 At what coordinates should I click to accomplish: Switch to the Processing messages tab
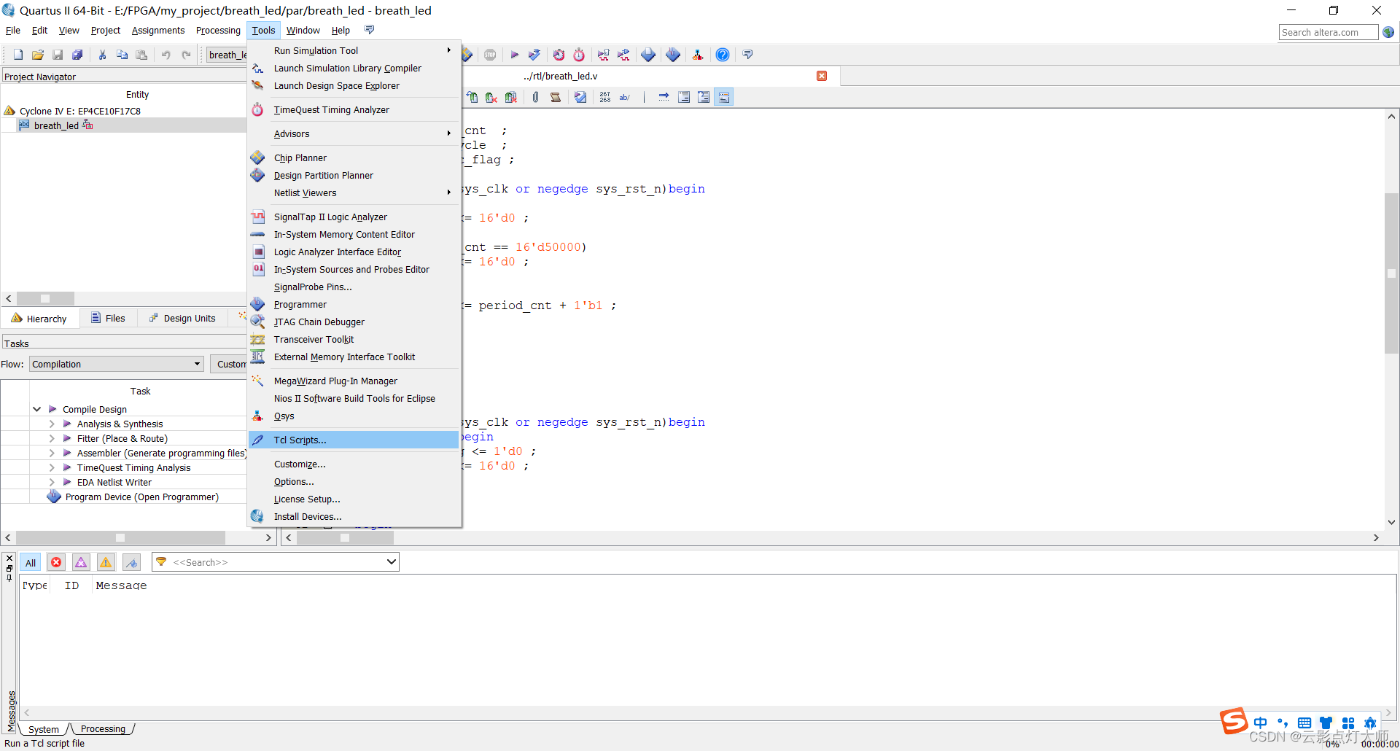[x=103, y=728]
